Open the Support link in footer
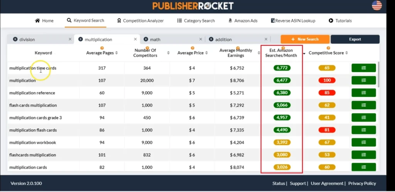This screenshot has width=395, height=192. (x=297, y=184)
